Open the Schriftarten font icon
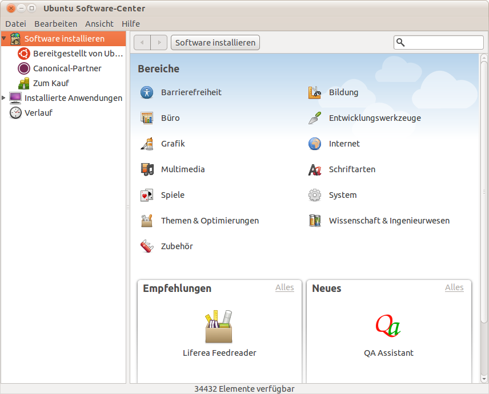This screenshot has height=394, width=489. click(315, 169)
